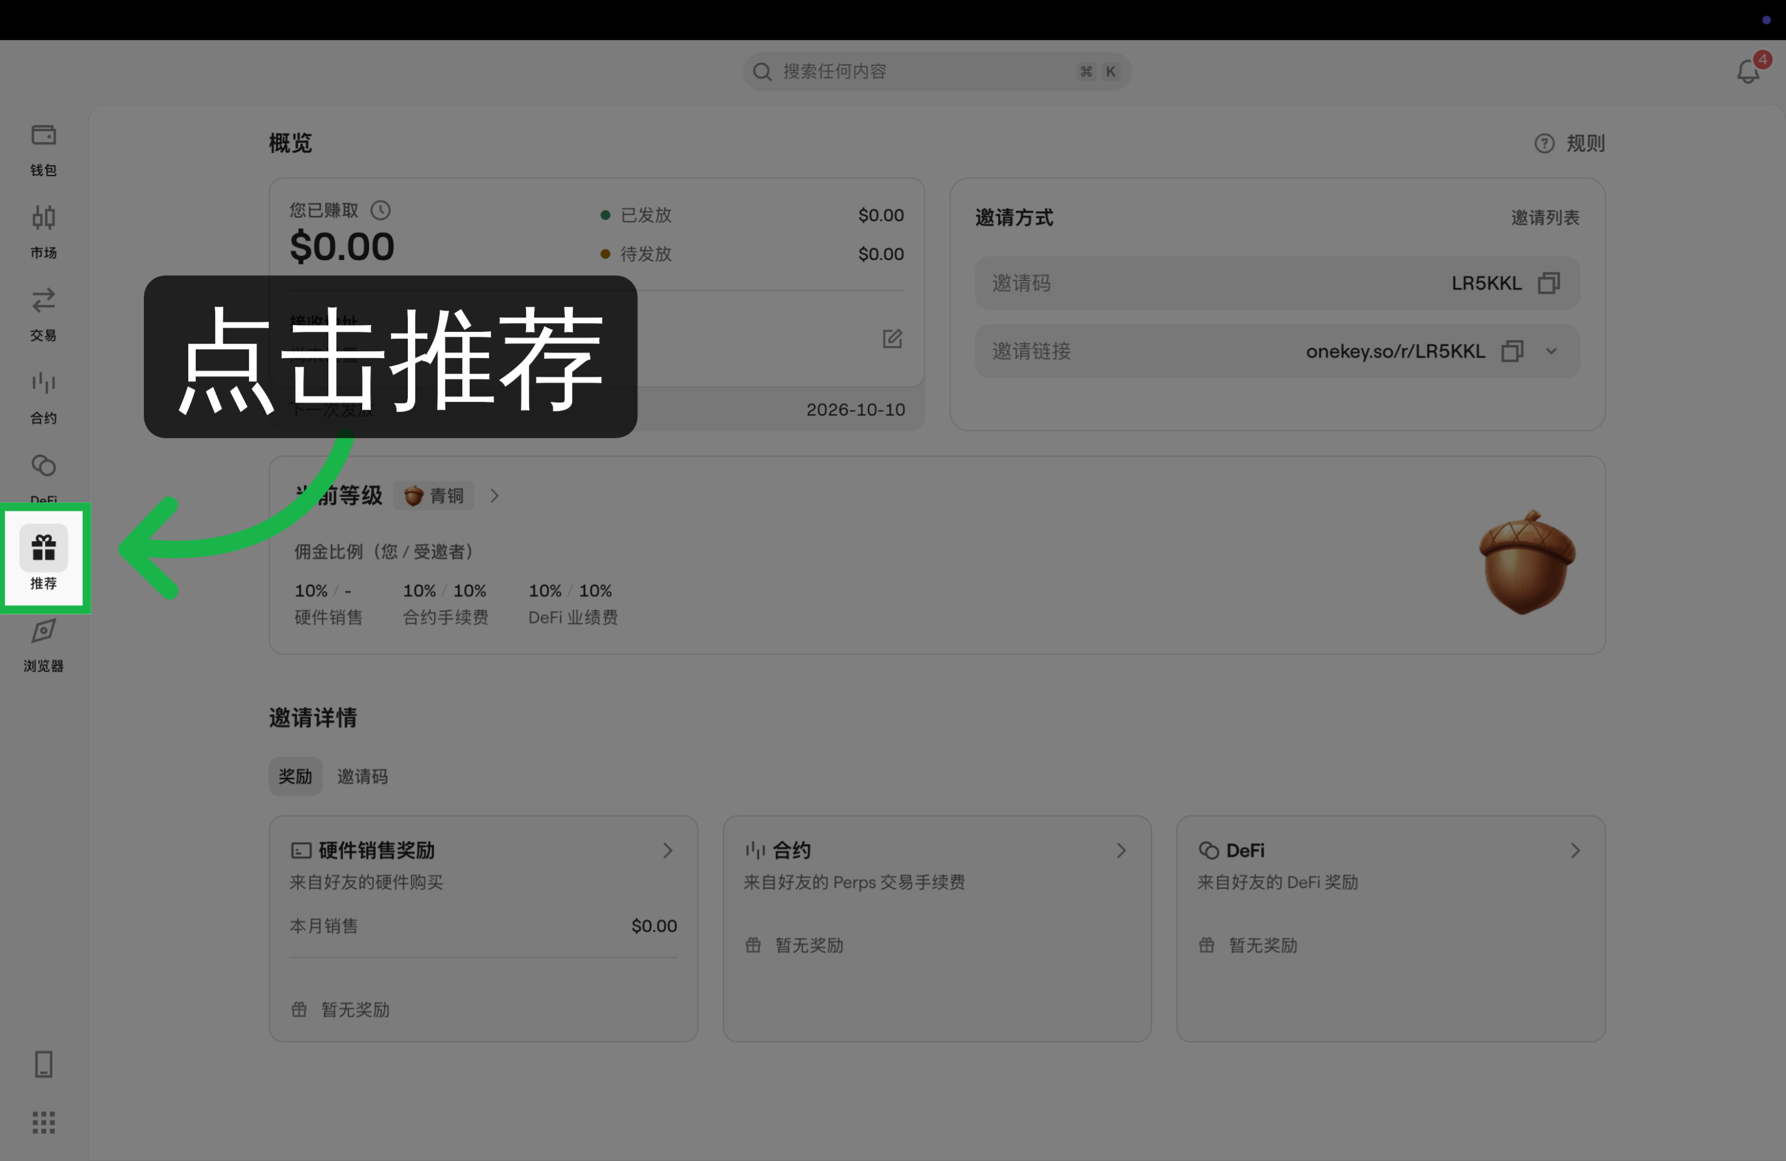1786x1161 pixels.
Task: Expand the DeFi rewards card chevron
Action: tap(1575, 850)
